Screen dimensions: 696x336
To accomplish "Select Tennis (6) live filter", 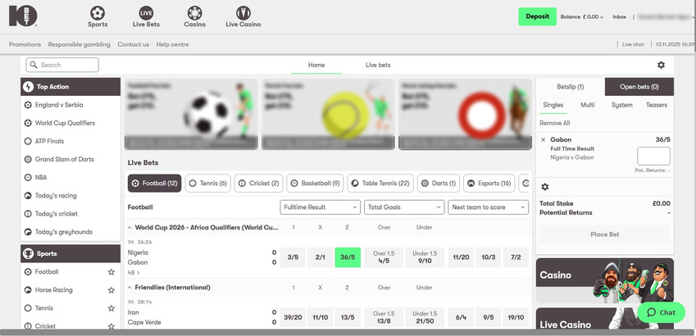I will coord(207,184).
